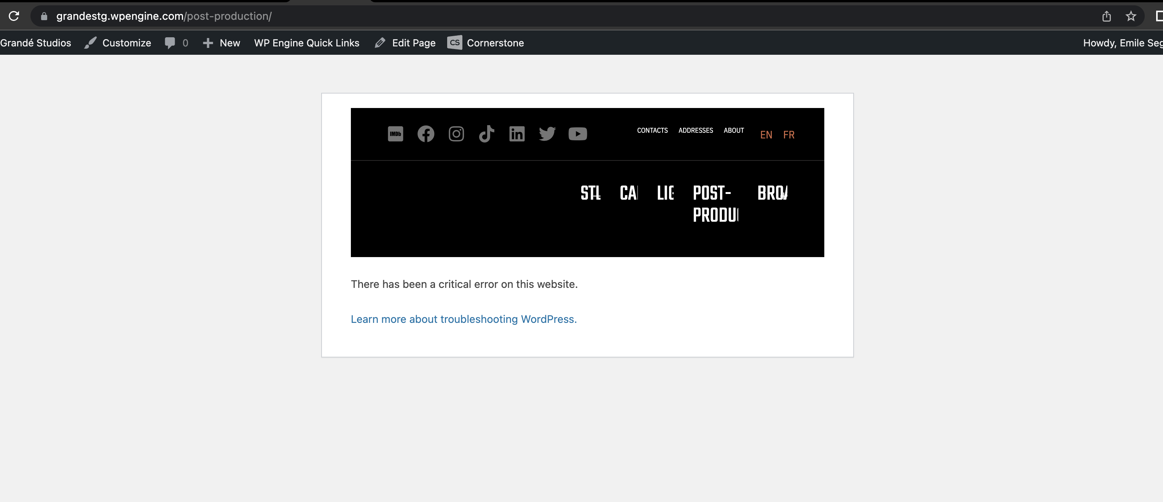Open the Twitter bird icon
This screenshot has height=502, width=1163.
point(547,134)
